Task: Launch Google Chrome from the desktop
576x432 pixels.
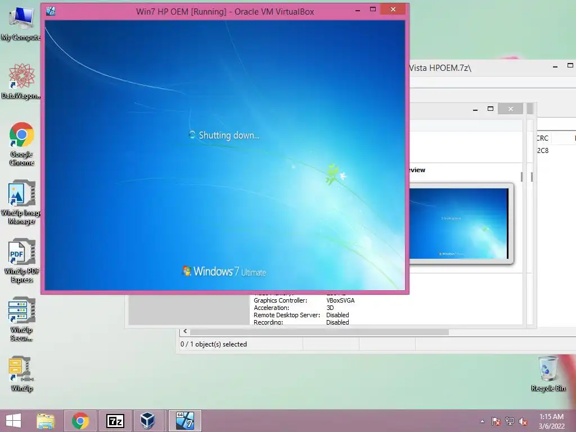Action: click(x=22, y=143)
